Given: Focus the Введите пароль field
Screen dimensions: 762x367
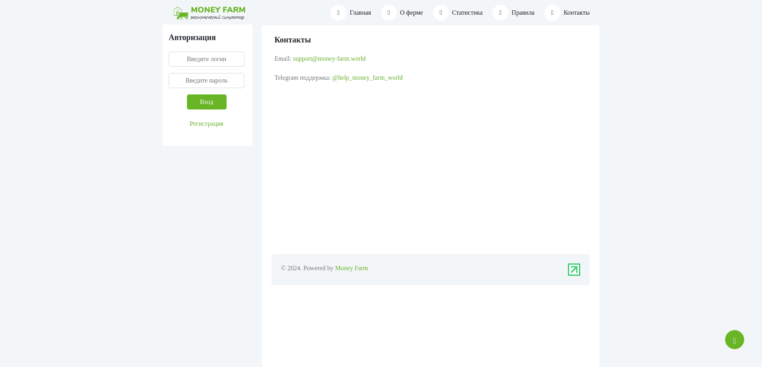Looking at the screenshot, I should click(206, 81).
